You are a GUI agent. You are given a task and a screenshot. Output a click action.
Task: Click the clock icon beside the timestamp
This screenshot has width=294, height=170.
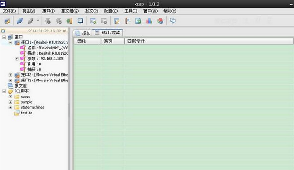(x=3, y=31)
